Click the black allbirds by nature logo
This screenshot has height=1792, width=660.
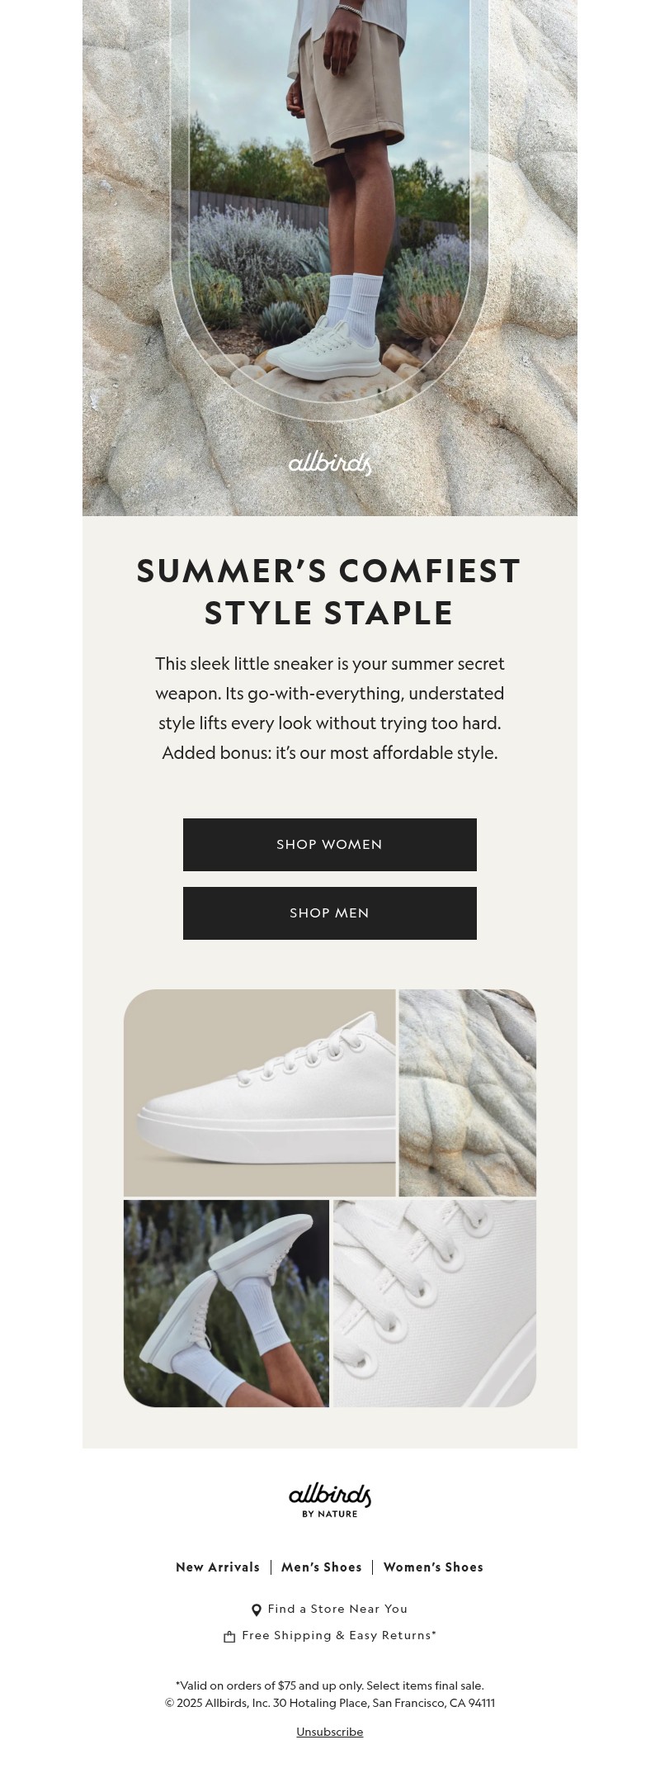(330, 1500)
